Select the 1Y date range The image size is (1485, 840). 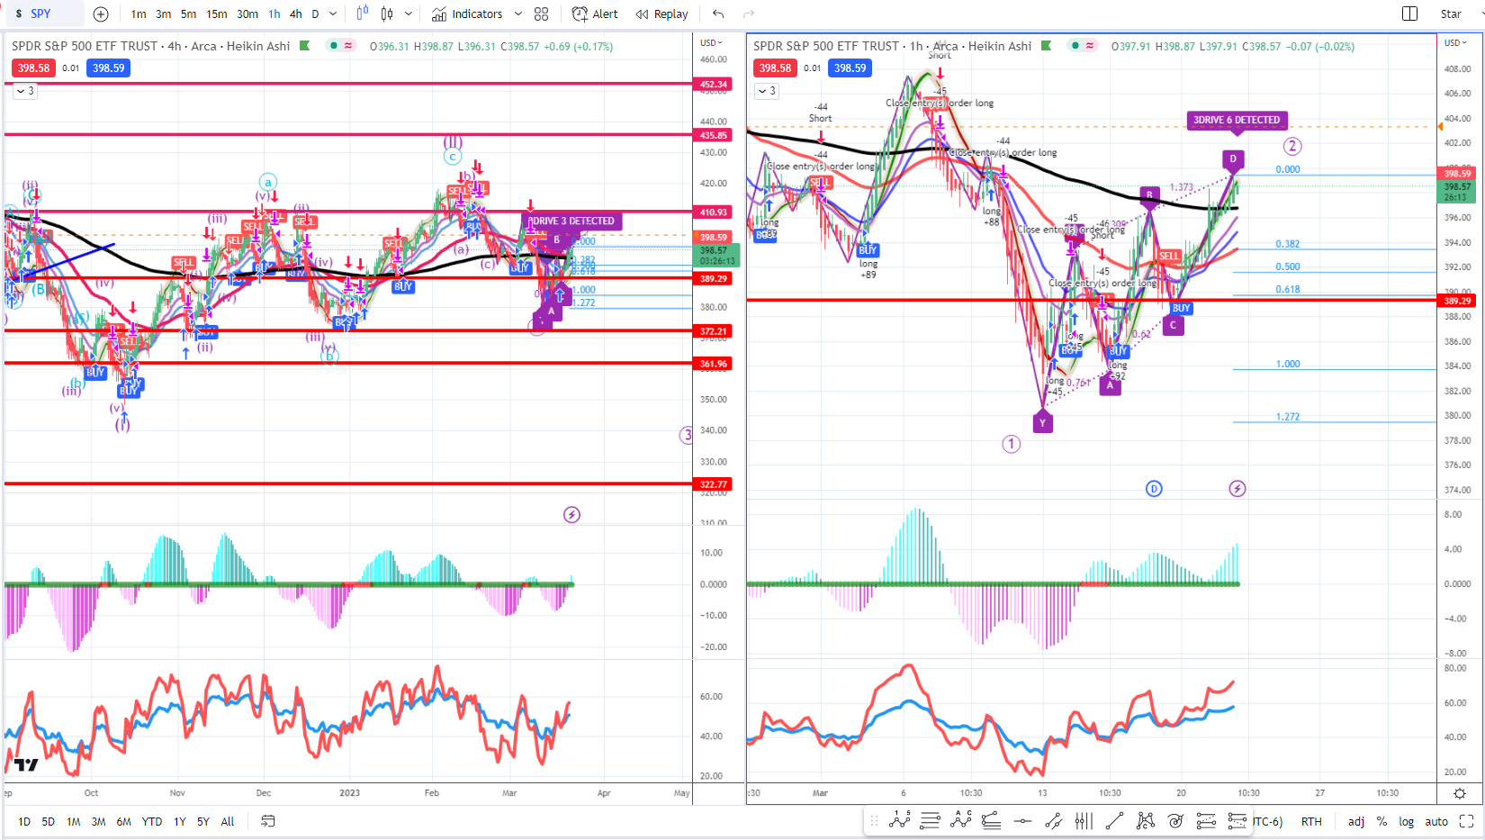(x=180, y=821)
